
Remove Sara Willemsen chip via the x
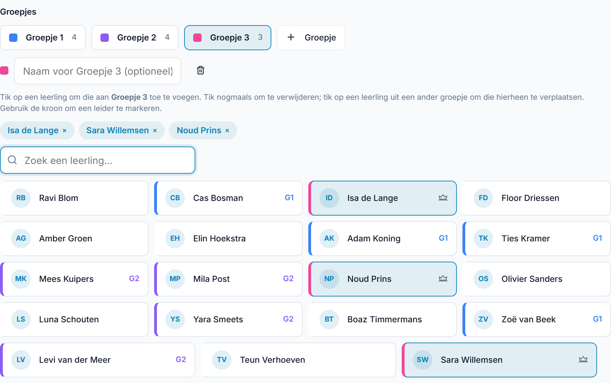point(155,130)
